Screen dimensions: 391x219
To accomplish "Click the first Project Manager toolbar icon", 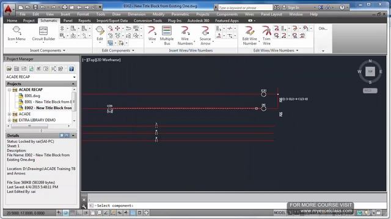I will pos(9,69).
